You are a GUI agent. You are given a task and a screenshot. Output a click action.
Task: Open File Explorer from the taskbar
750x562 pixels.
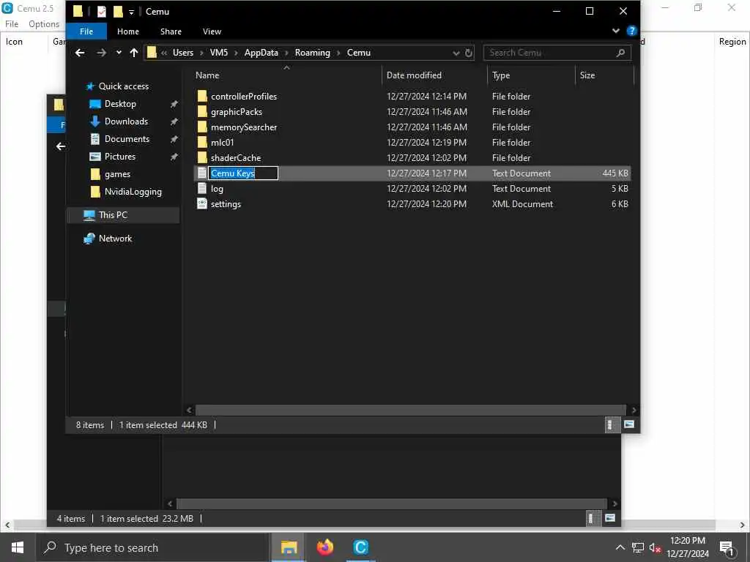pyautogui.click(x=289, y=547)
